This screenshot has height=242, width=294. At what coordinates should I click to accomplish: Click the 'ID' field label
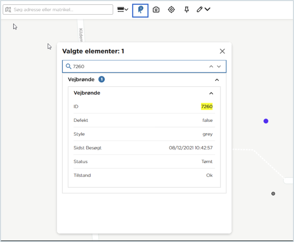[76, 107]
